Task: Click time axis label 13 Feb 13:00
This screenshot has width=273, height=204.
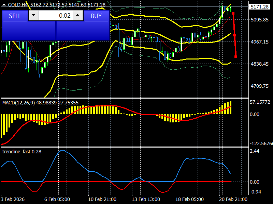Action: tap(146, 199)
